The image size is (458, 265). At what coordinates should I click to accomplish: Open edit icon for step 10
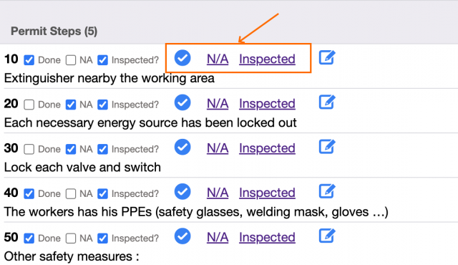point(327,57)
